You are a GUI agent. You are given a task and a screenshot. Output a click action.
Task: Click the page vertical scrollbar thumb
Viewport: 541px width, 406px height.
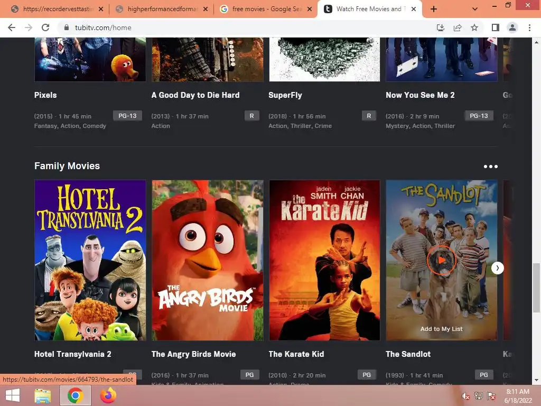tap(536, 287)
